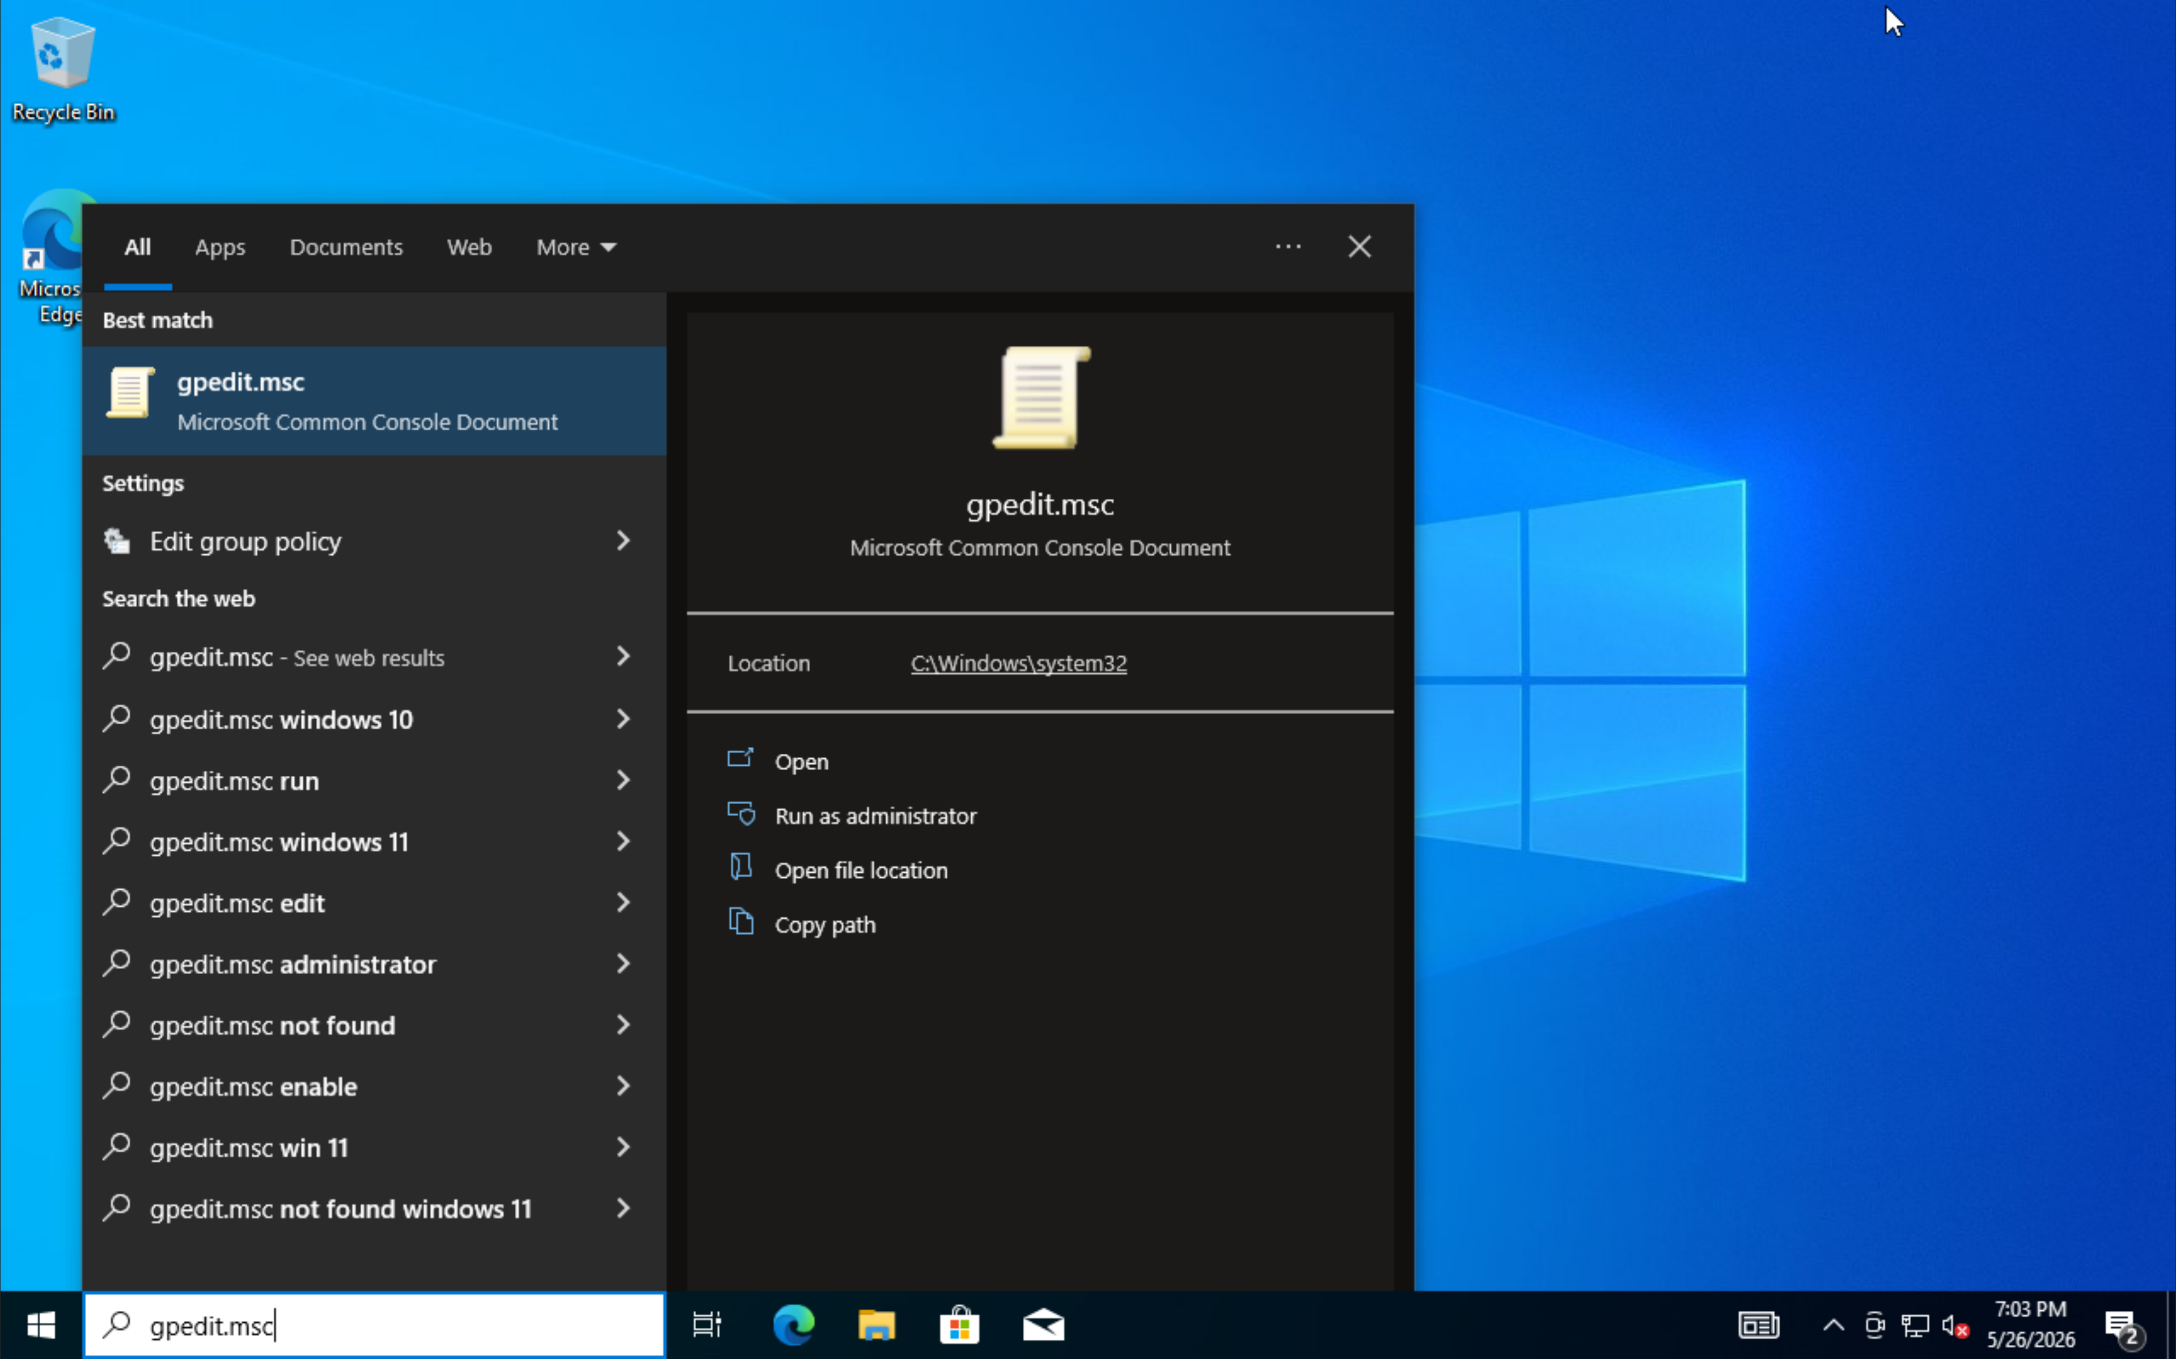This screenshot has height=1359, width=2176.
Task: Open Task View on the taskbar
Action: [x=707, y=1325]
